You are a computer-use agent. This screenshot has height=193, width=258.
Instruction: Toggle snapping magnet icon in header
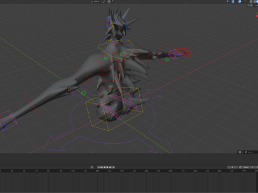pos(109,2)
